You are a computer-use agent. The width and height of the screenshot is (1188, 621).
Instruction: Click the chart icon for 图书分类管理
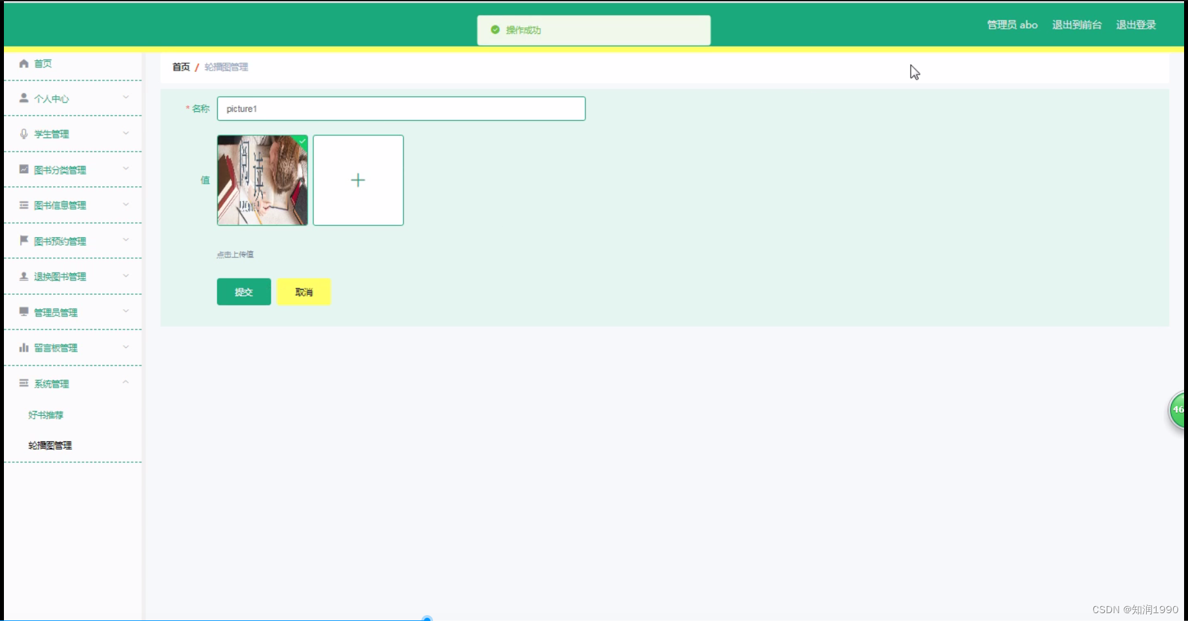click(24, 169)
